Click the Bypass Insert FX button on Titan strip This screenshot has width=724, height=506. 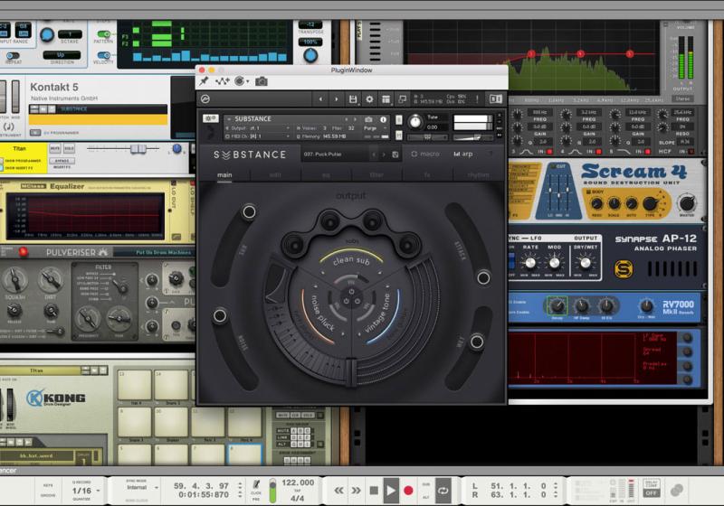(62, 160)
